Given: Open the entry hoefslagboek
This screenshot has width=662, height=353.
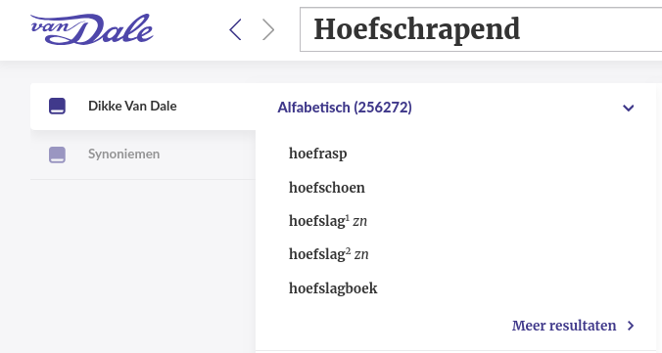Looking at the screenshot, I should pyautogui.click(x=333, y=288).
